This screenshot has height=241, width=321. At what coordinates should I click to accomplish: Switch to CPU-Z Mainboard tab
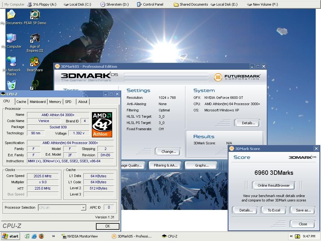pyautogui.click(x=38, y=102)
